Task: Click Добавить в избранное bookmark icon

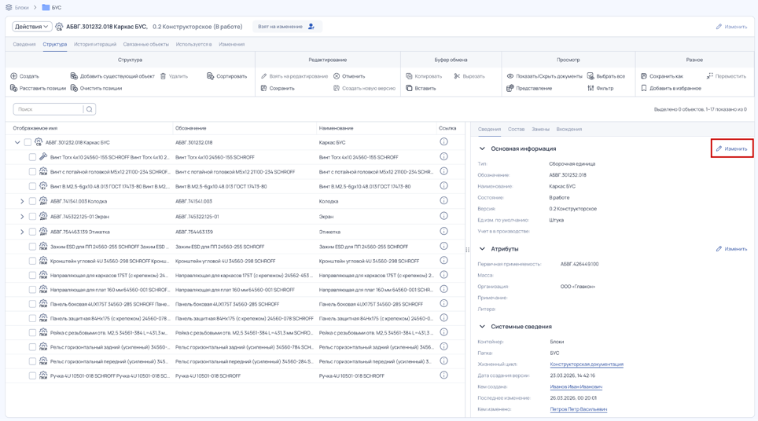Action: [644, 88]
